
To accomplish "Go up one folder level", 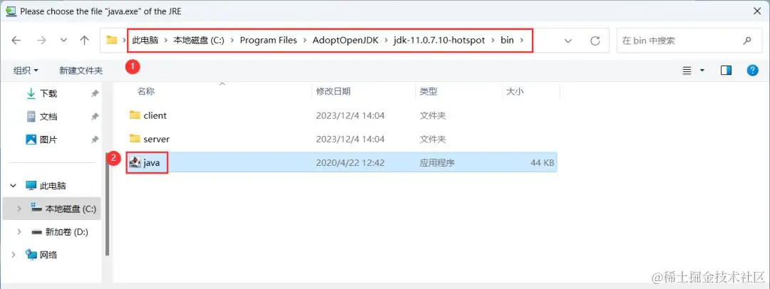I will coord(84,41).
